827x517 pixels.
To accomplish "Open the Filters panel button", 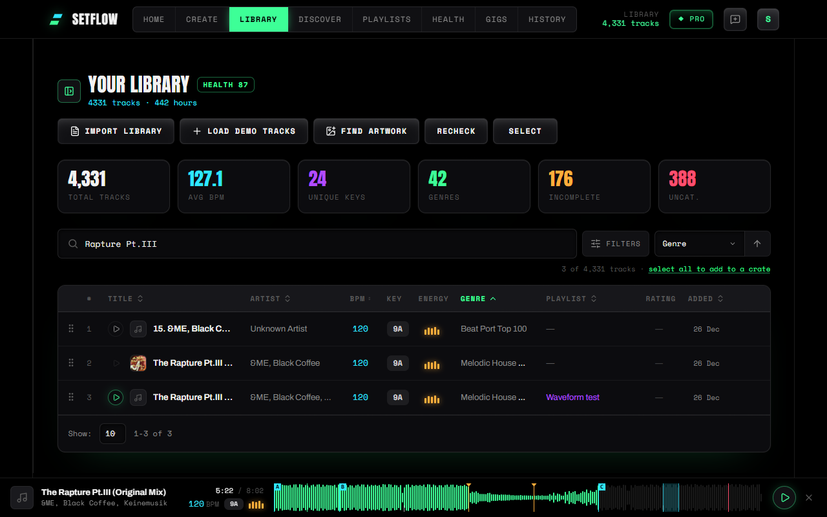I will click(616, 244).
